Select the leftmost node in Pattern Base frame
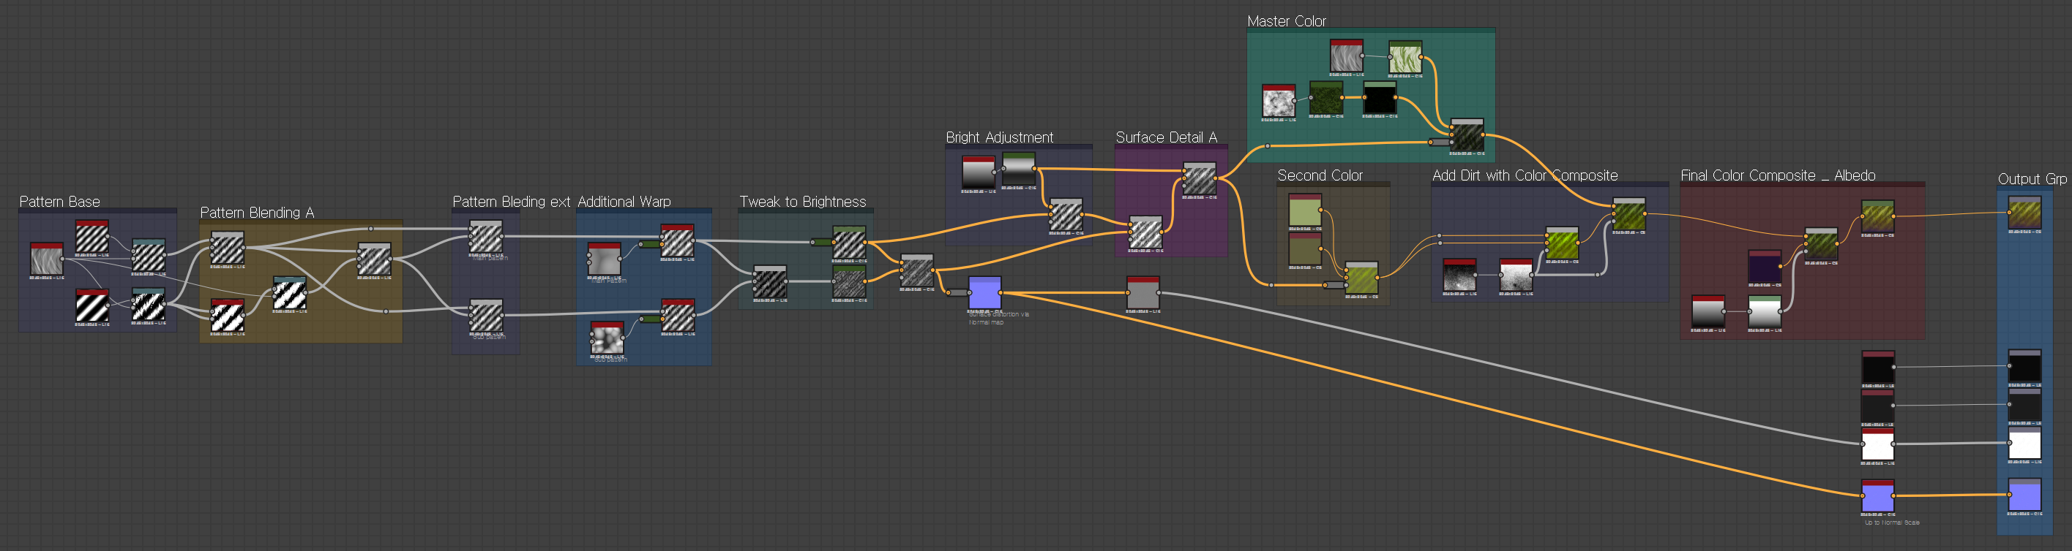The height and width of the screenshot is (551, 2072). click(x=47, y=260)
